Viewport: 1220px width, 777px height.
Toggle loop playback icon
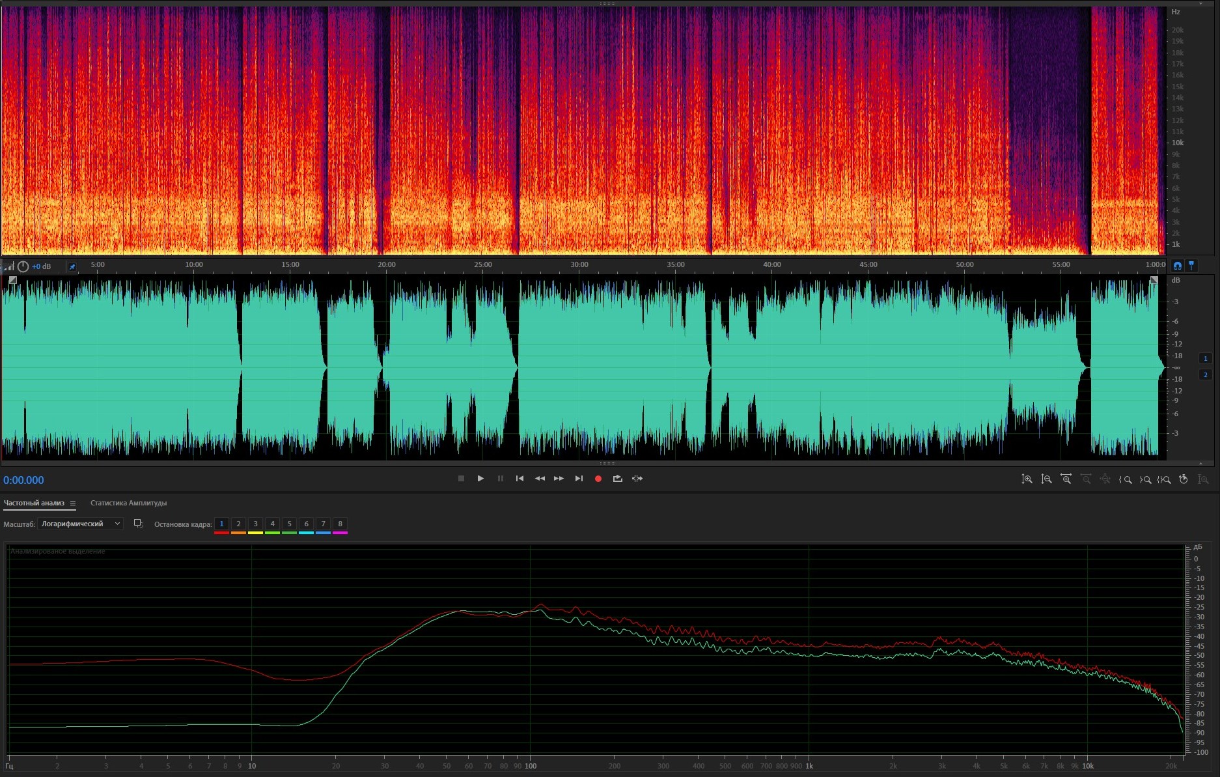point(617,479)
